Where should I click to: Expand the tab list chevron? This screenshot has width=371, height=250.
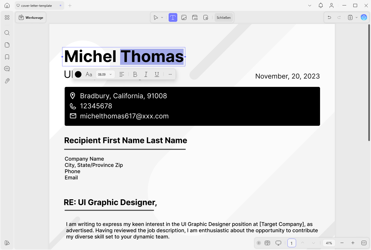click(x=310, y=5)
